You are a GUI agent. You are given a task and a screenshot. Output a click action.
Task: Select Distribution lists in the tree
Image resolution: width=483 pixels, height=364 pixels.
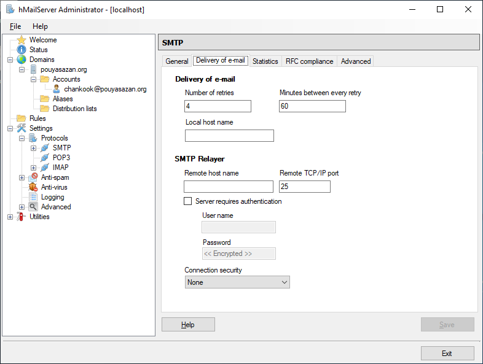pyautogui.click(x=74, y=109)
